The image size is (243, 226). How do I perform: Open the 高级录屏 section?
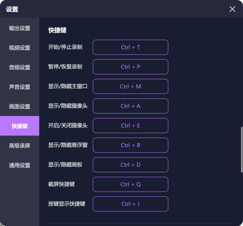(x=20, y=146)
